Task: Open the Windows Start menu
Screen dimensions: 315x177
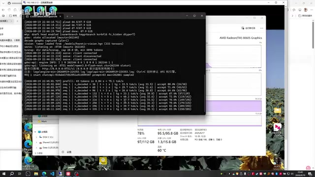Action: [4, 174]
